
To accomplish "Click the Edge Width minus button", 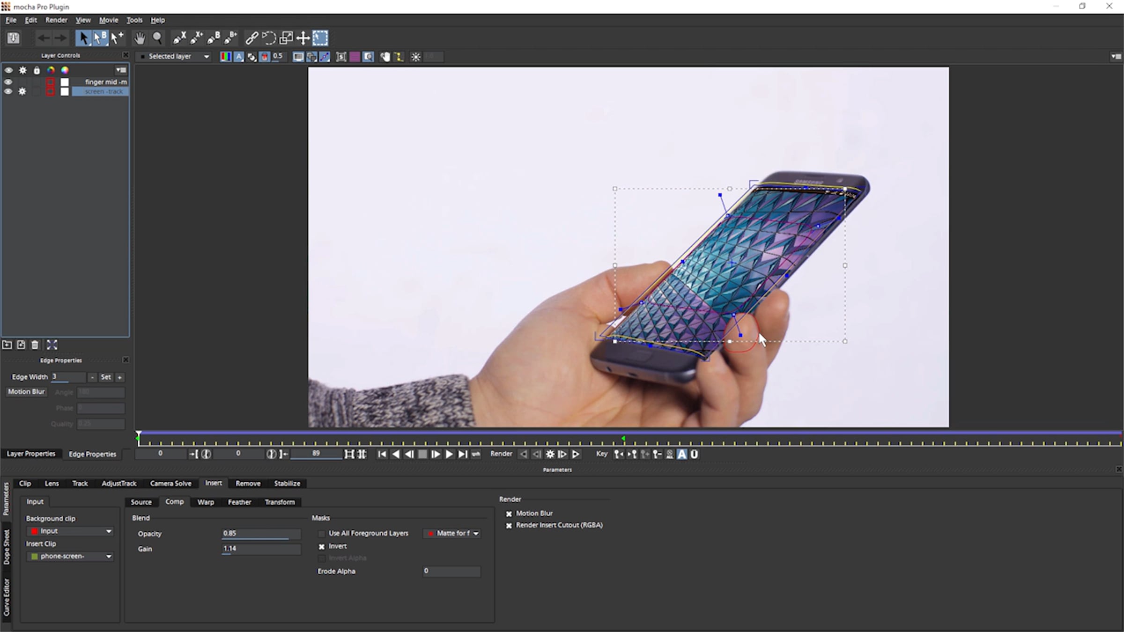I will click(x=92, y=377).
